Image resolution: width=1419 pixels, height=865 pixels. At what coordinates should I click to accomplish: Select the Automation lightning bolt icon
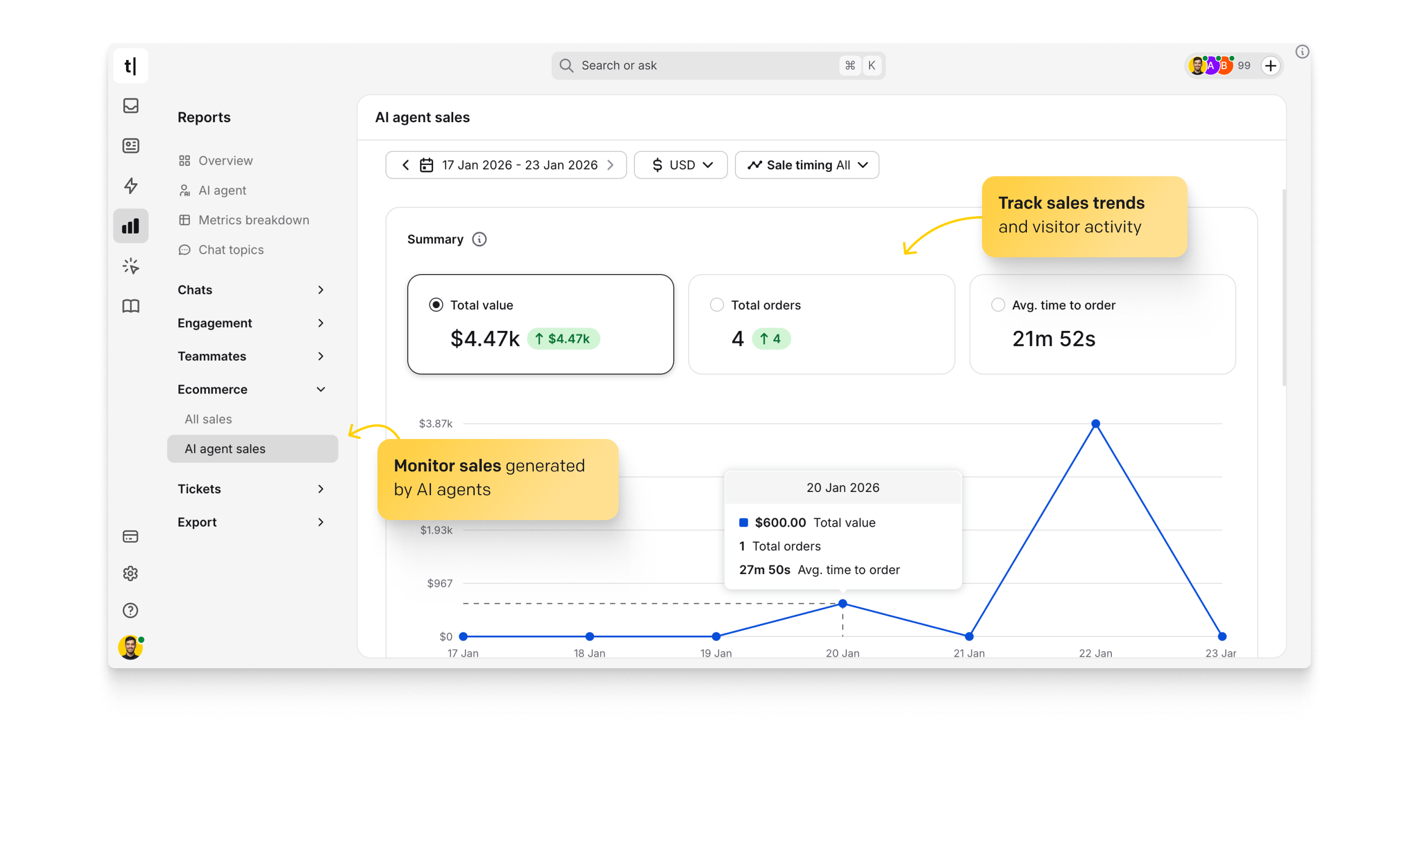point(131,186)
